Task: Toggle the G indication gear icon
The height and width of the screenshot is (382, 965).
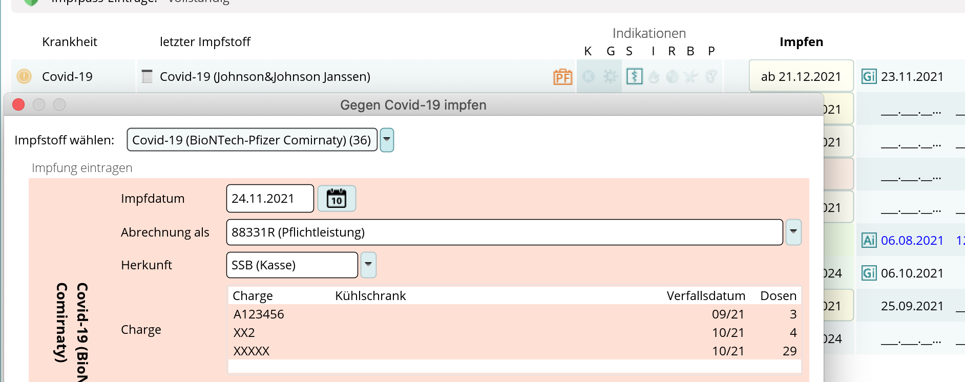Action: (x=610, y=77)
